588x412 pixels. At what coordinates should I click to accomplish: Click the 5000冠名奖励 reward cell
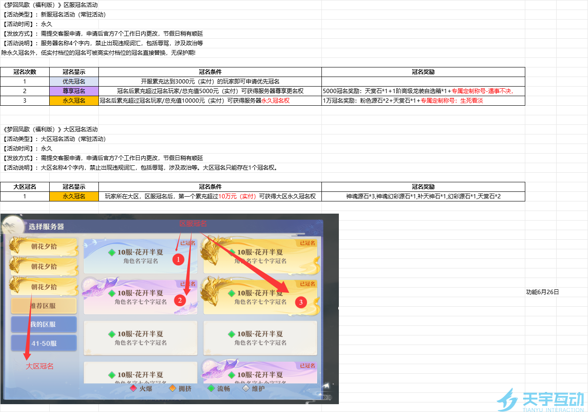click(x=423, y=91)
